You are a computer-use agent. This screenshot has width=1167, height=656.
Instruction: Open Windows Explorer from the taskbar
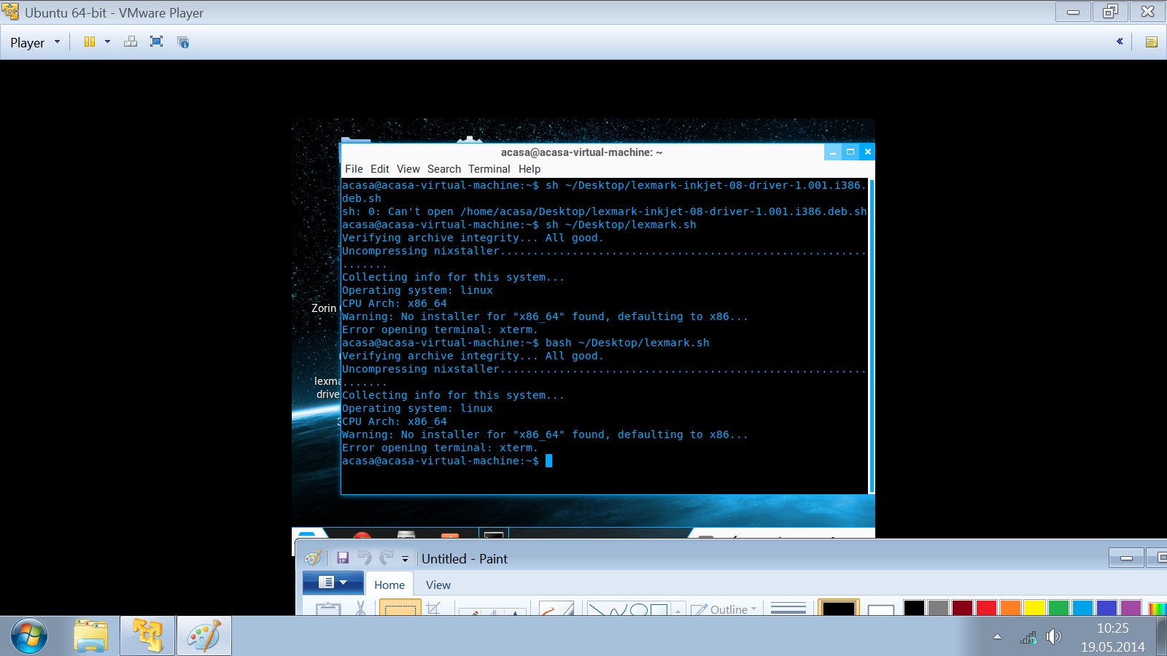91,636
